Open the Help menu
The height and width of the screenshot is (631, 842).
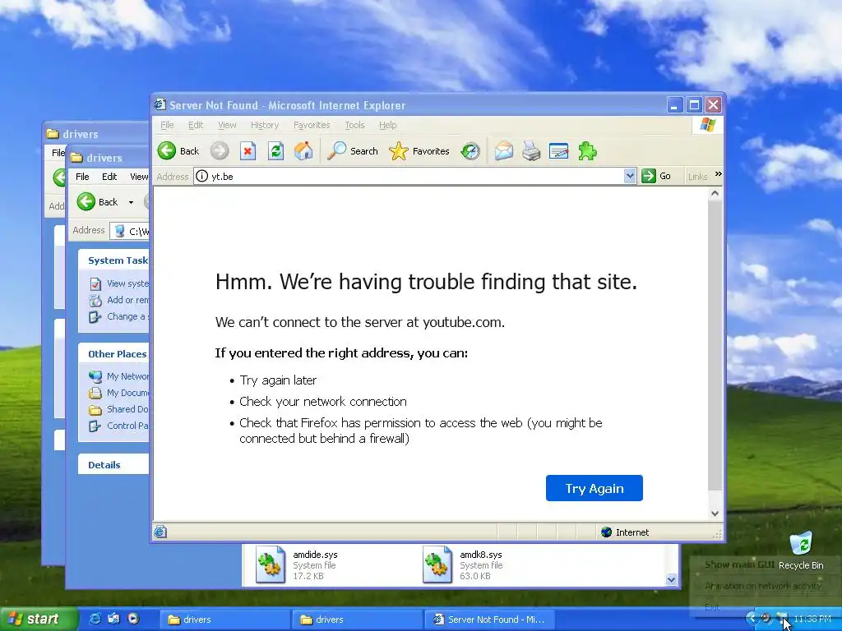click(388, 125)
